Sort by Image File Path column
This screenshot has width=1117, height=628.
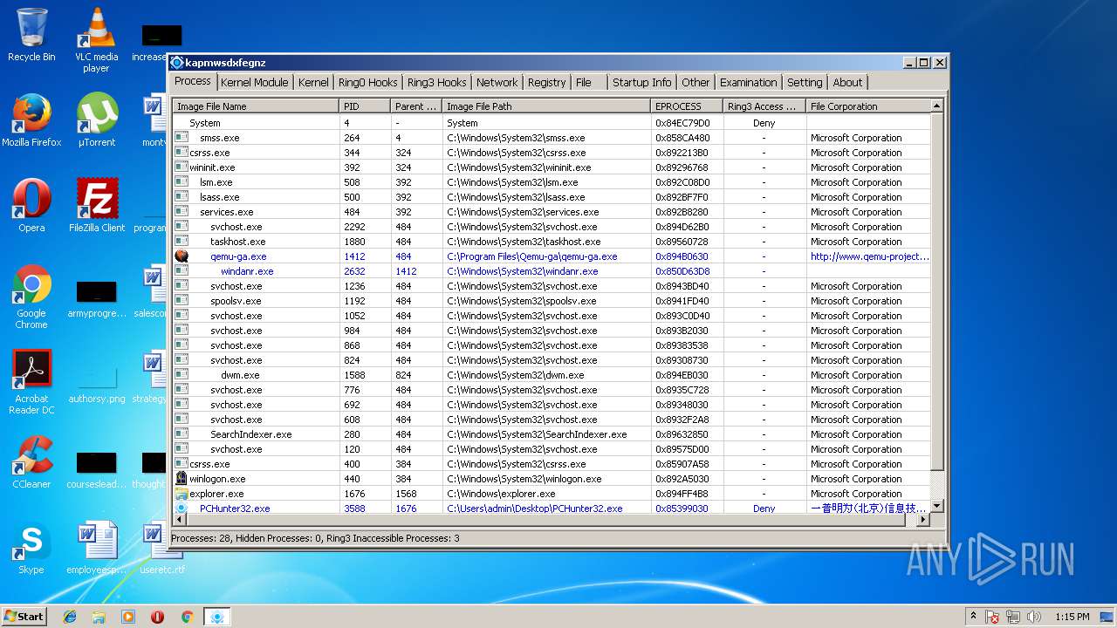click(546, 106)
